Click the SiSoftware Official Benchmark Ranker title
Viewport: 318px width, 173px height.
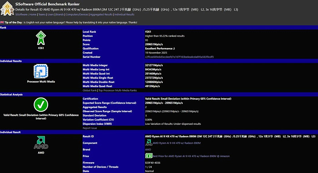pos(47,4)
